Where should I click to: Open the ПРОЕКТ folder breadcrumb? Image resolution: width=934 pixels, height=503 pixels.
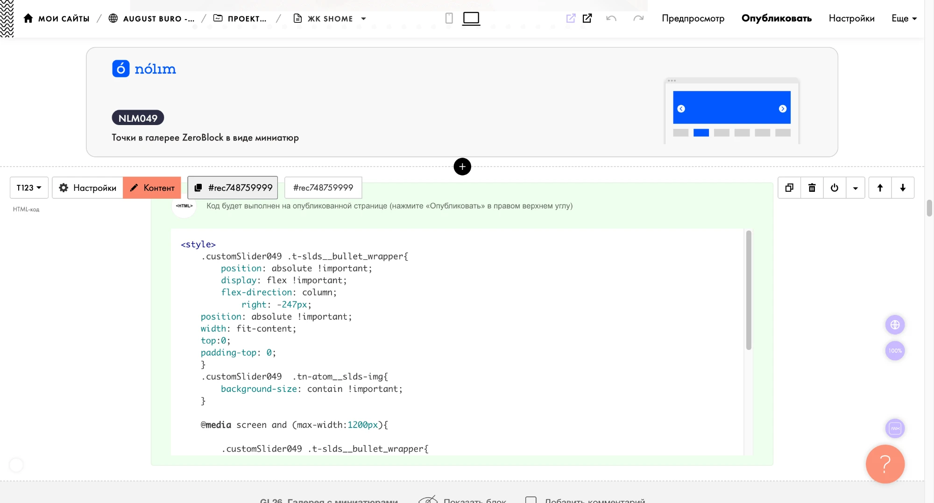coord(240,18)
